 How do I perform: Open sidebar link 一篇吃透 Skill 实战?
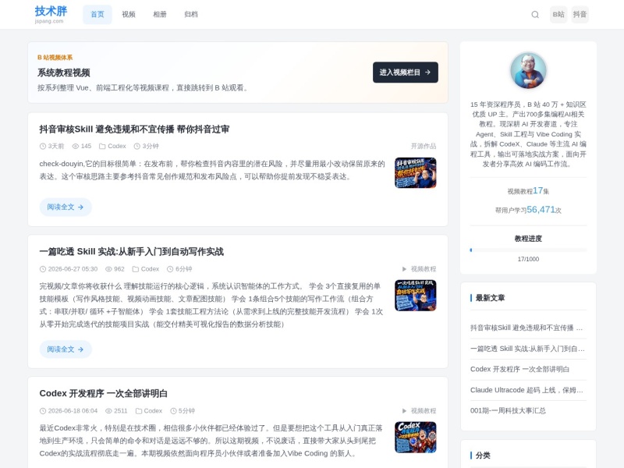527,349
